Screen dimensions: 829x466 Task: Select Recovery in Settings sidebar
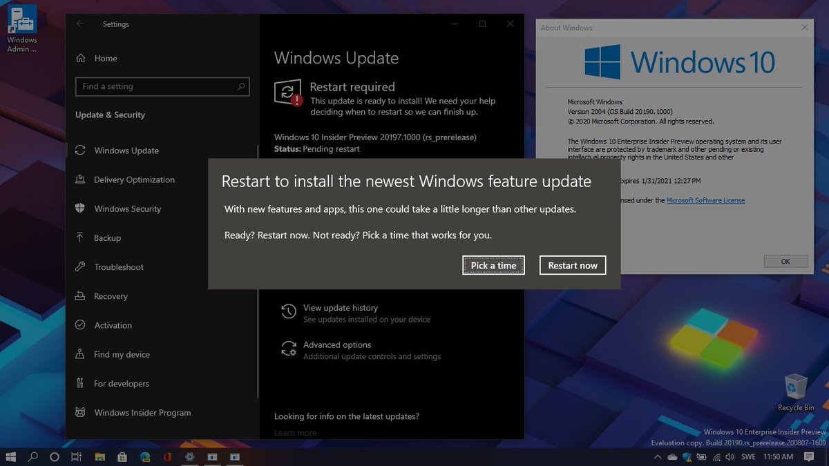pyautogui.click(x=162, y=296)
